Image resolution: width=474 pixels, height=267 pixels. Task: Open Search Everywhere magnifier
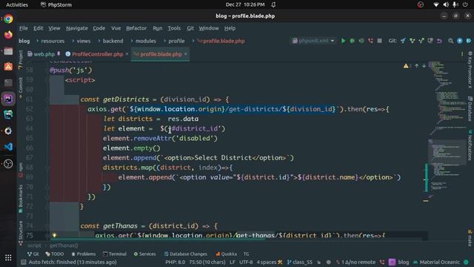pyautogui.click(x=451, y=41)
